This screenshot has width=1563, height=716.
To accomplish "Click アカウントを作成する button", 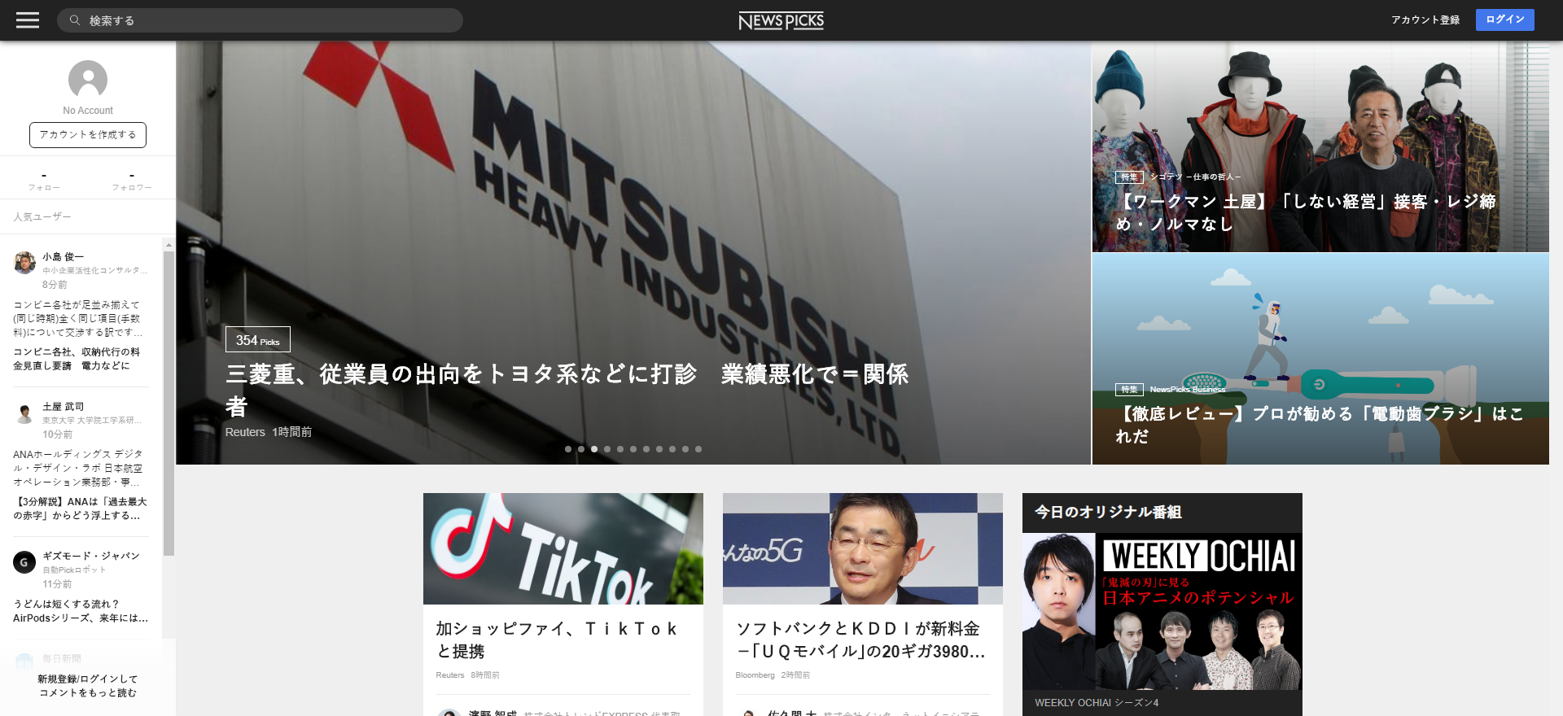I will tap(88, 135).
